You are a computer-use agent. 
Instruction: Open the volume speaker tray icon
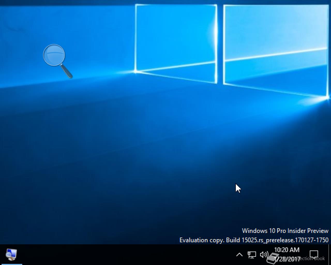264,255
